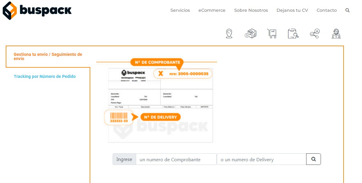Viewport: 362px width, 183px height.
Task: Switch to Tracking por Número de Pedido
Action: [45, 76]
